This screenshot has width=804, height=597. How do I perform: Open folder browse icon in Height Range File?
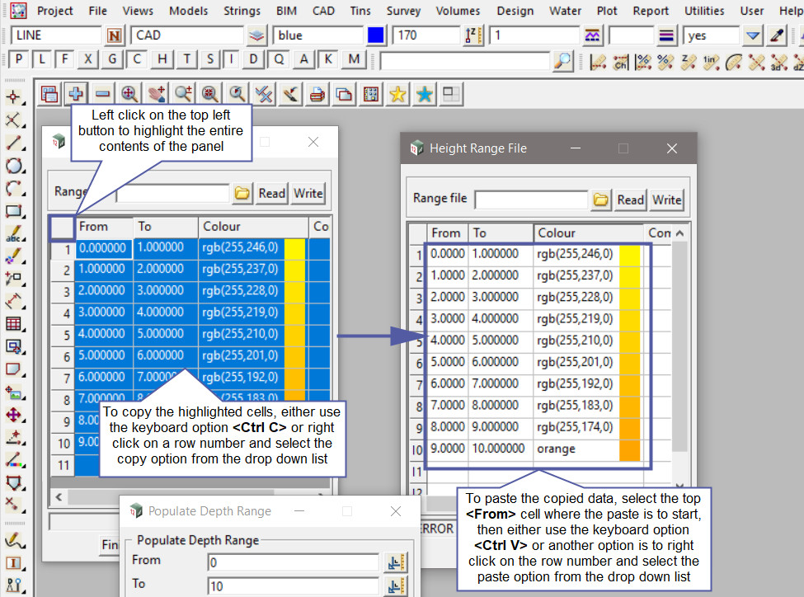[x=601, y=200]
